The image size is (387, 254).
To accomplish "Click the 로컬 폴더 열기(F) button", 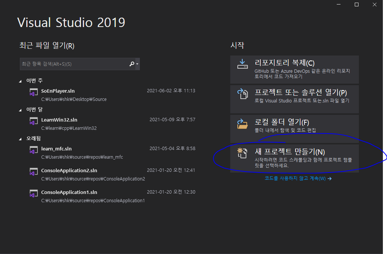I will [294, 129].
